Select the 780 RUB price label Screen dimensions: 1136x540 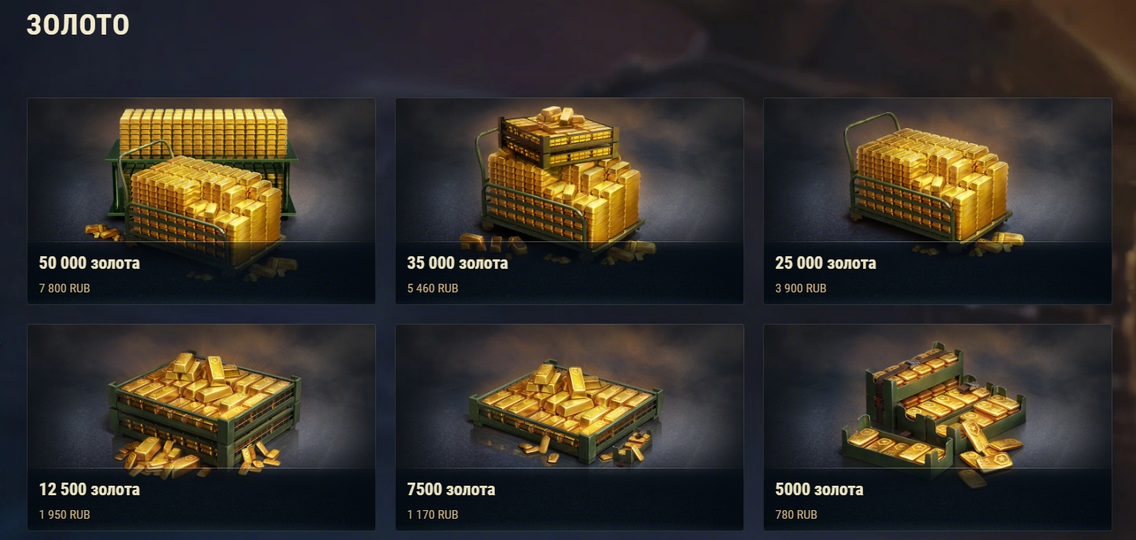tap(796, 515)
